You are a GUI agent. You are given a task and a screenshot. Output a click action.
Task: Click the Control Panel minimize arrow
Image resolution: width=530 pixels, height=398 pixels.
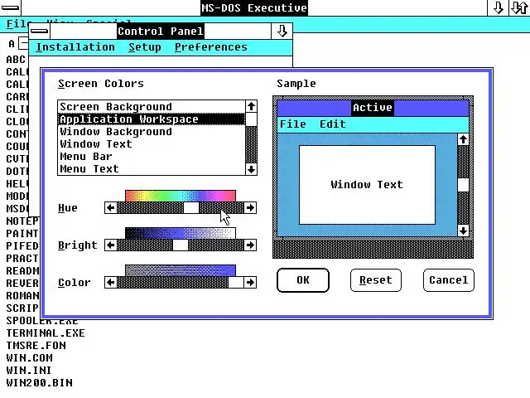pos(282,32)
